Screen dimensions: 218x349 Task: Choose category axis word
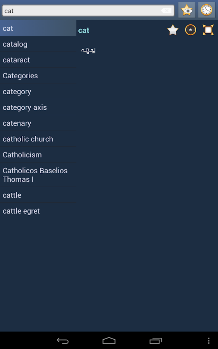38,107
